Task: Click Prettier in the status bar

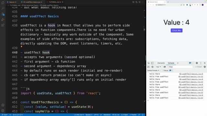Action: point(133,115)
